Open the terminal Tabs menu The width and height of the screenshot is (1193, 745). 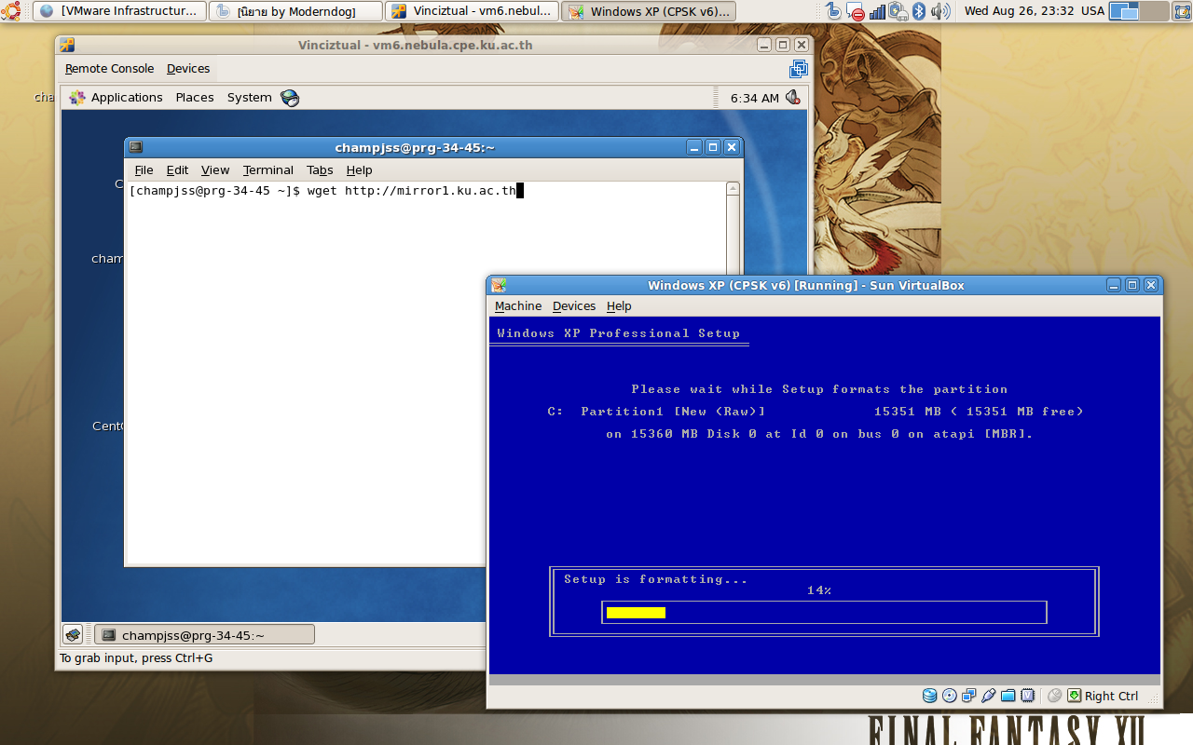320,170
